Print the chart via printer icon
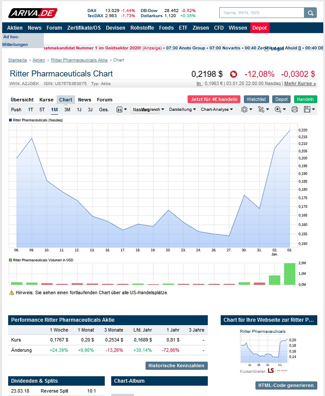 click(295, 110)
